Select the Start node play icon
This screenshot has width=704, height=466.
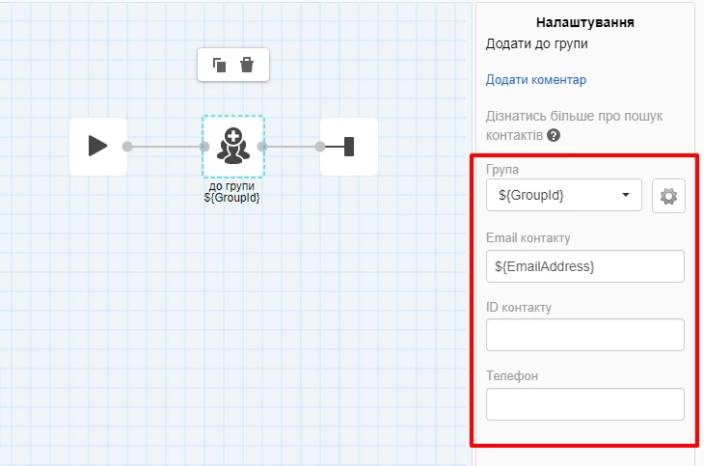[97, 147]
